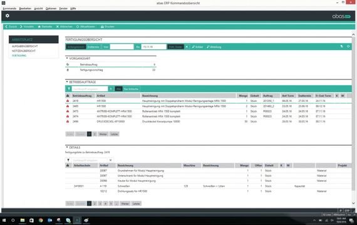Click the red warning icon of order 2473
Screen dimensions: 357x225
68,111
